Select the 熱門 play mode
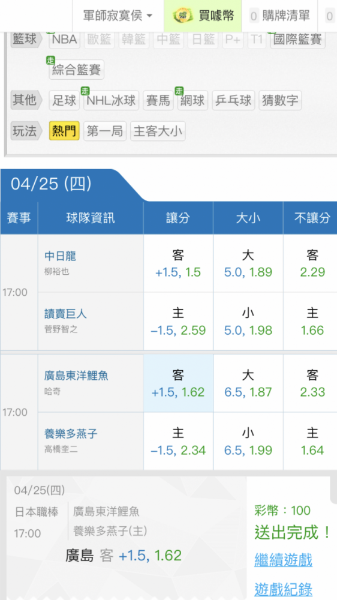The height and width of the screenshot is (600, 337). coord(64,131)
